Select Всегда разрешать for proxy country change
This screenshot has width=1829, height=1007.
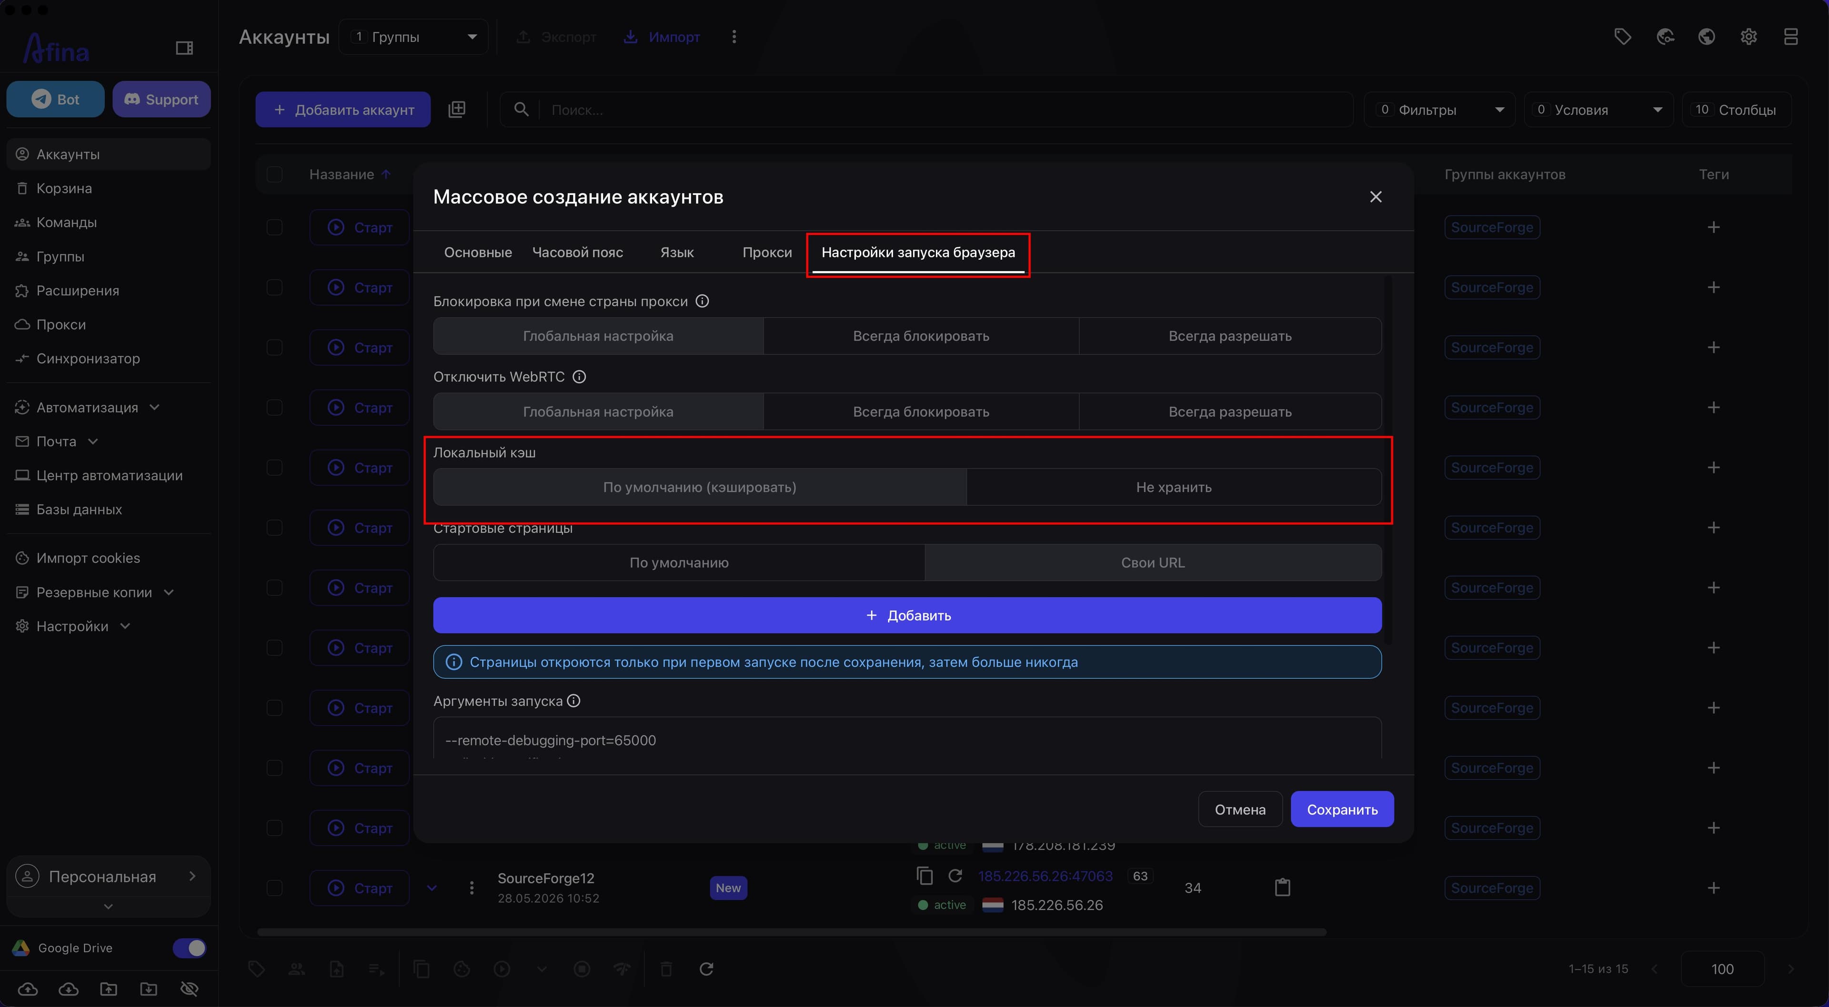coord(1230,336)
